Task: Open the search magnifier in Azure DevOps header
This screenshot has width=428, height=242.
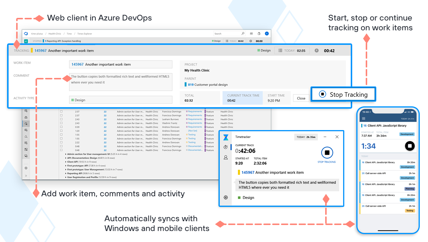Action: (243, 33)
